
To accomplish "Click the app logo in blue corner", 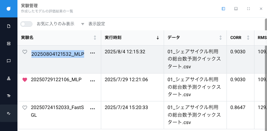I will (x=8, y=9).
